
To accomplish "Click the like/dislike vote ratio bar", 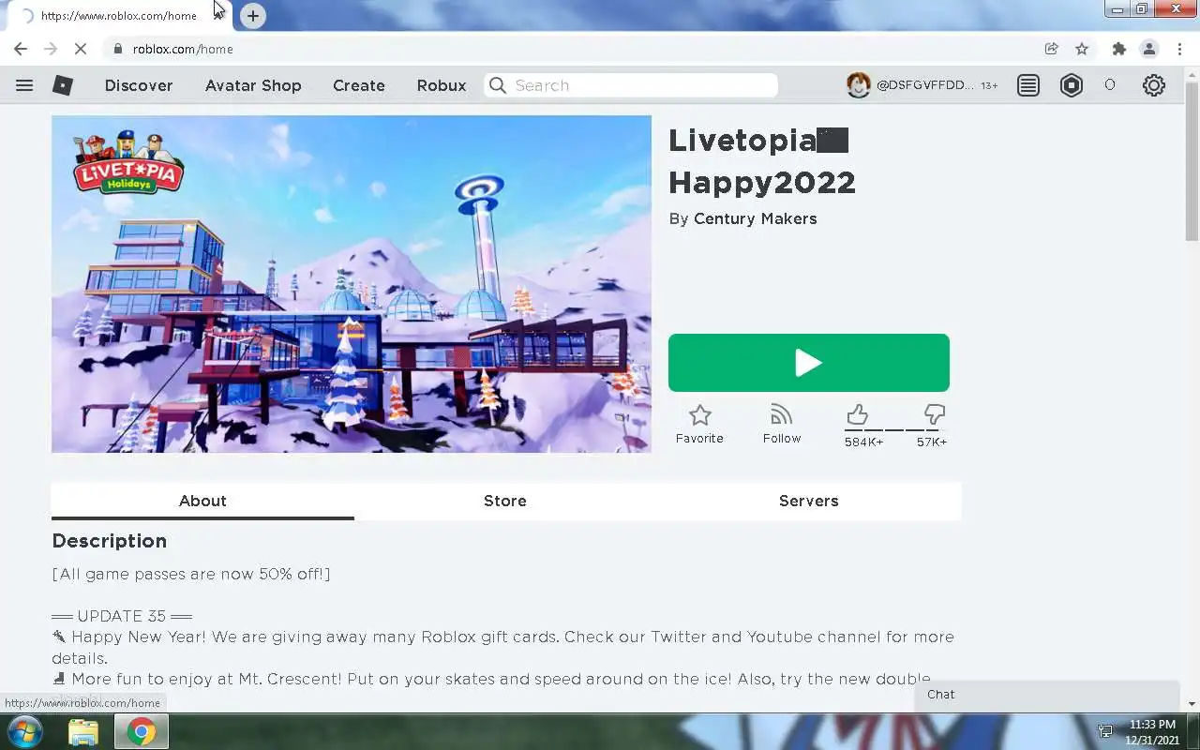I will click(x=895, y=430).
